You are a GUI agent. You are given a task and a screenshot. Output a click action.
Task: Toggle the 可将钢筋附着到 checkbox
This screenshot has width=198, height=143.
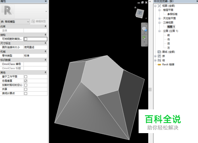click(x=26, y=39)
